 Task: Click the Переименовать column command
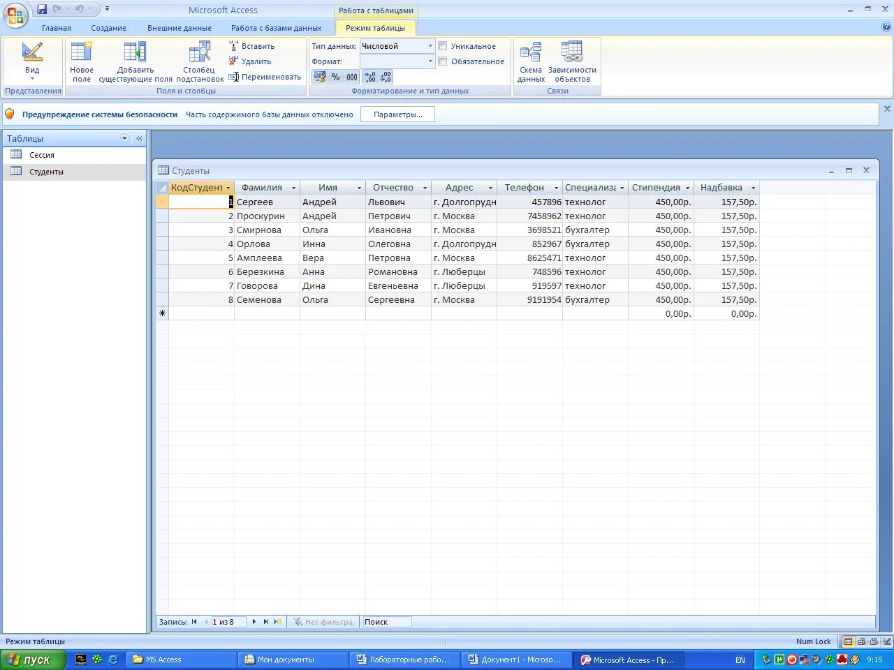click(x=265, y=77)
